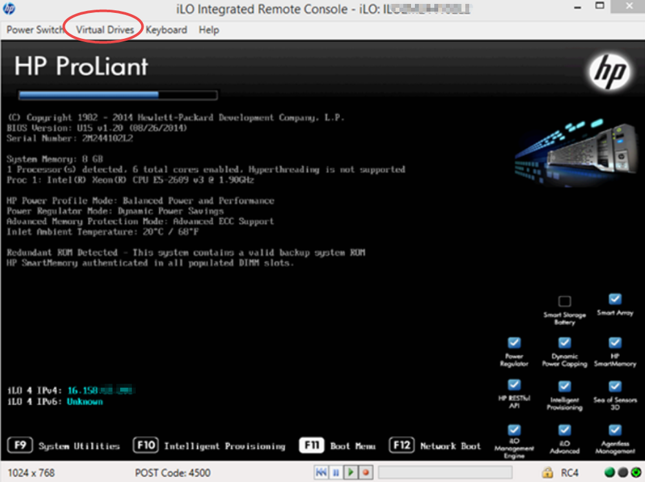The image size is (645, 482).
Task: Pause the console capture playback
Action: pos(336,472)
